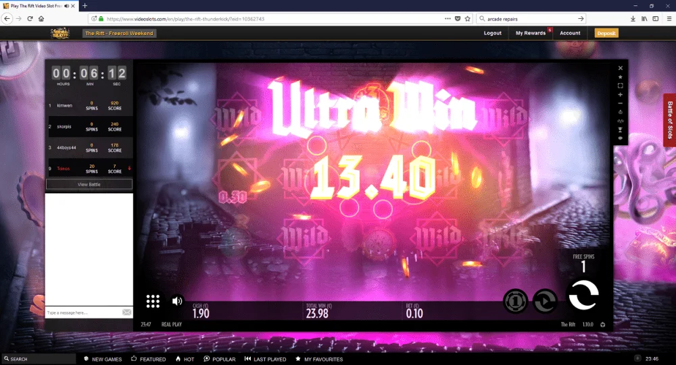
Task: Click minus icon in game sidebar
Action: coord(621,103)
